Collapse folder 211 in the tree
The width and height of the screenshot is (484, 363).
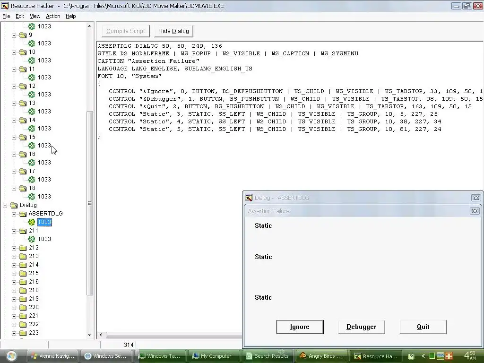click(x=14, y=231)
